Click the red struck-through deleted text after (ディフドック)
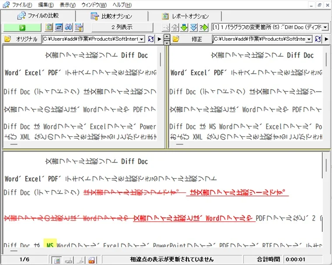 click(x=135, y=192)
